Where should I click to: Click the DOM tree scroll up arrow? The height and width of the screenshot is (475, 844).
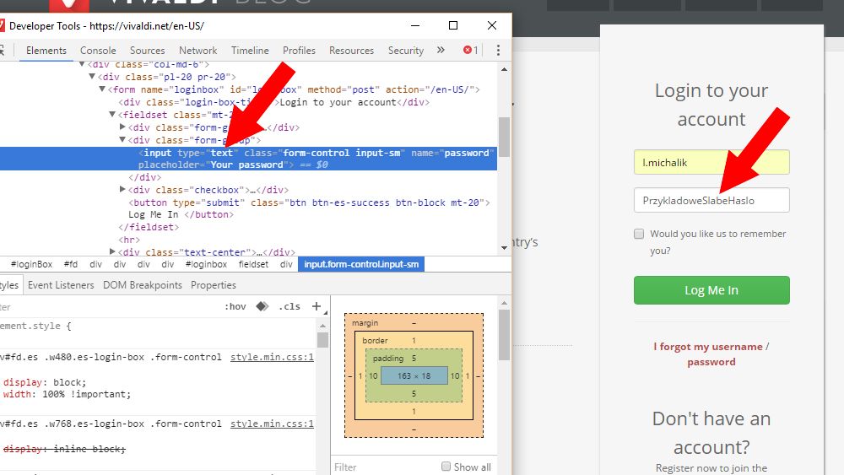[504, 69]
